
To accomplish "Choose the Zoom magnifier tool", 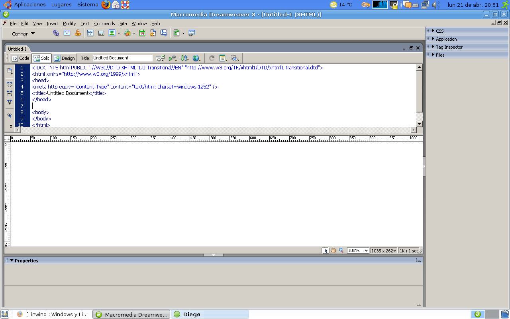I will tap(341, 250).
